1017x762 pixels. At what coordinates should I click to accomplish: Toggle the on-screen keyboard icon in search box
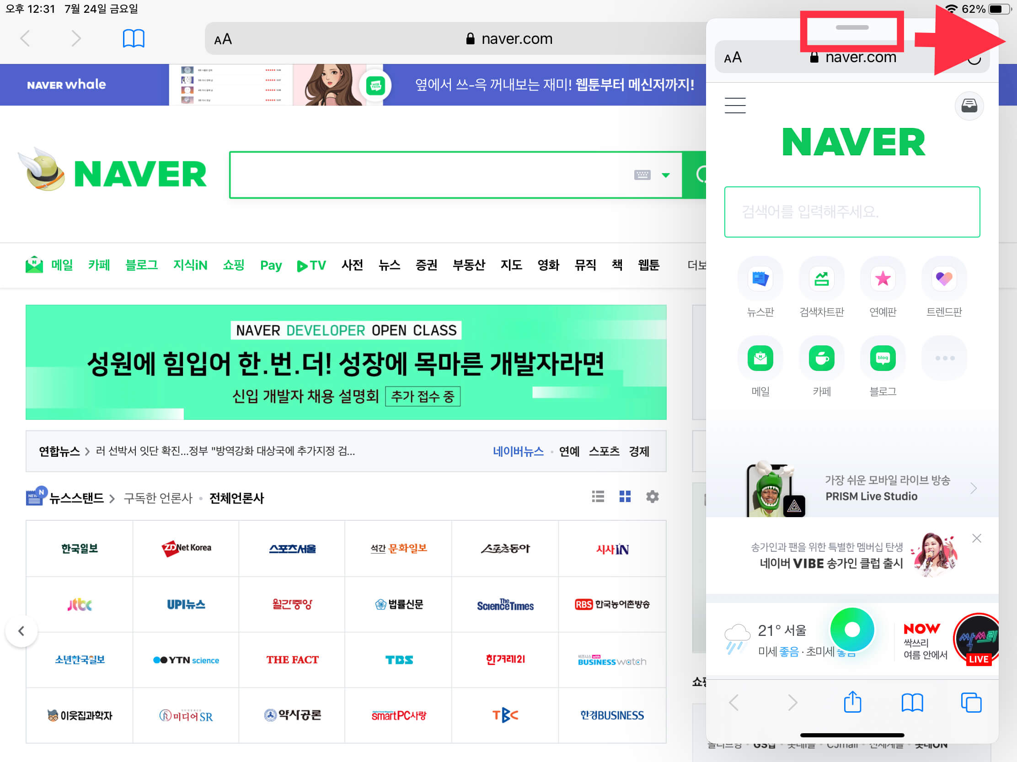pos(642,175)
